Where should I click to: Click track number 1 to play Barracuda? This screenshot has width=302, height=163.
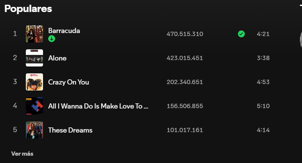click(x=15, y=34)
